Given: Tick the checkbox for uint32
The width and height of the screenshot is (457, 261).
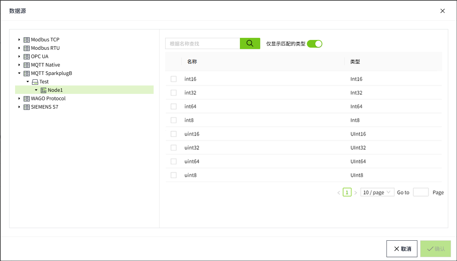Looking at the screenshot, I should pos(174,148).
